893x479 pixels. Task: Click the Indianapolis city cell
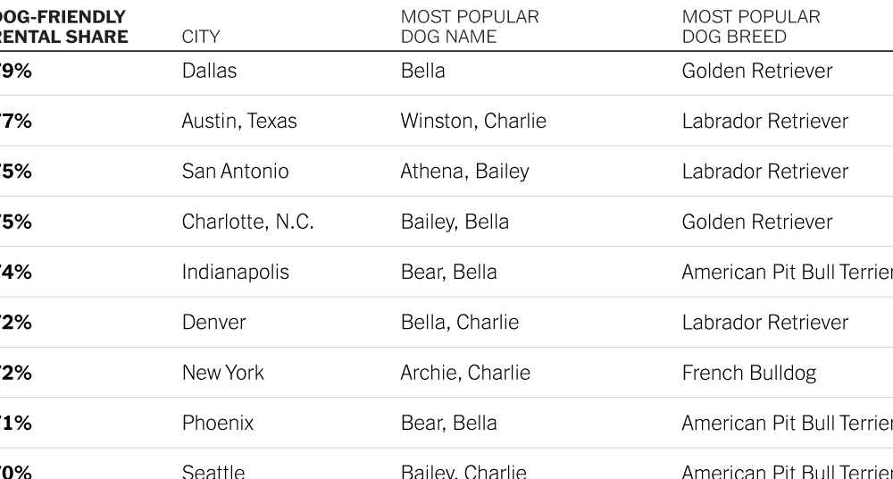[235, 272]
